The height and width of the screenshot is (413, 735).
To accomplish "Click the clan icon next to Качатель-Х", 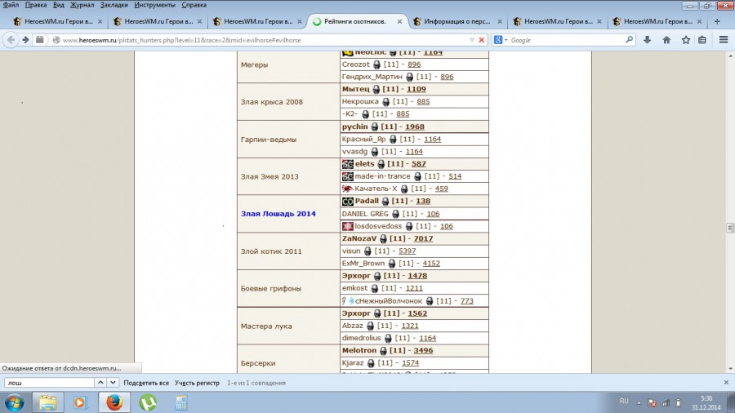I will [x=347, y=189].
